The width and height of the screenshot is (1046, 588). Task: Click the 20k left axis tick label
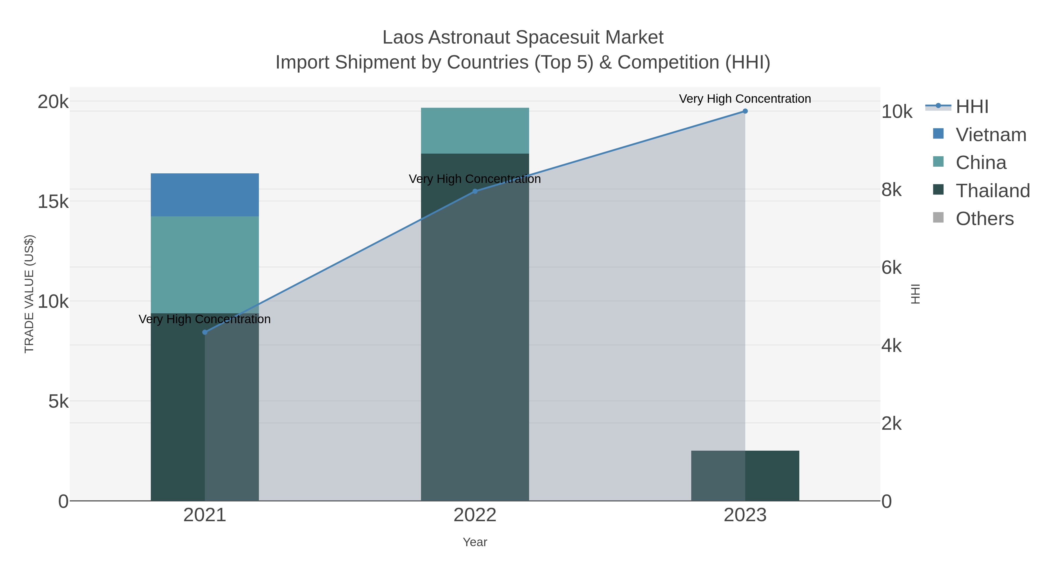(x=53, y=101)
